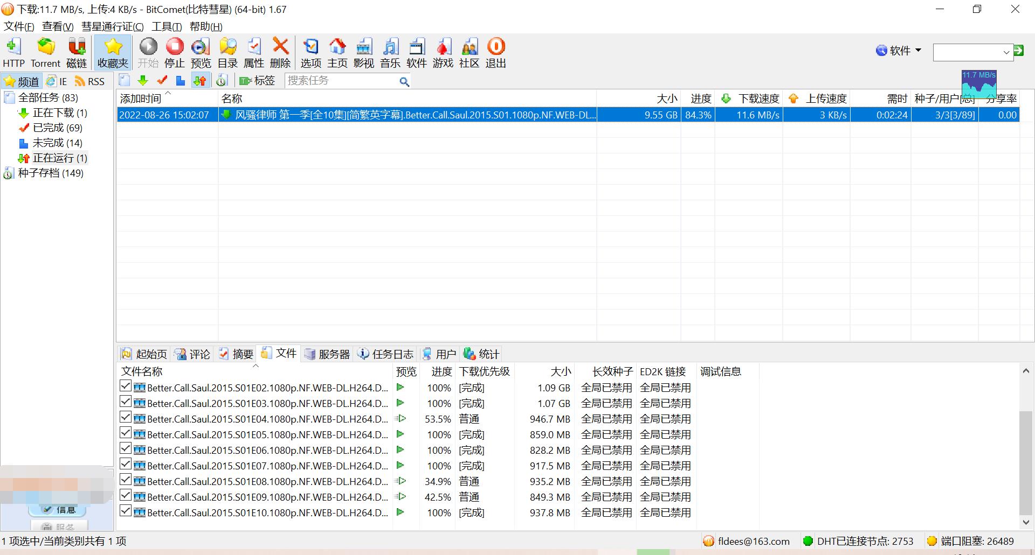Switch to the 任务日志 tab
The image size is (1035, 555).
click(x=386, y=354)
